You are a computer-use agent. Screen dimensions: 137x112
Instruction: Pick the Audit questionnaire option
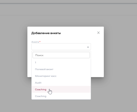(61, 83)
